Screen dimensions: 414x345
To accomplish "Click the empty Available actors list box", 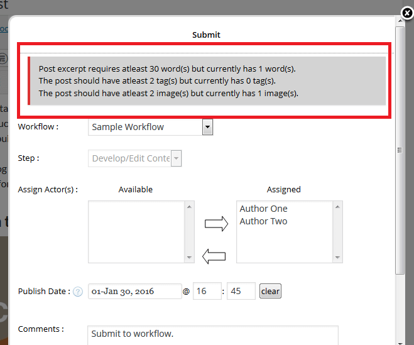I will pos(136,231).
